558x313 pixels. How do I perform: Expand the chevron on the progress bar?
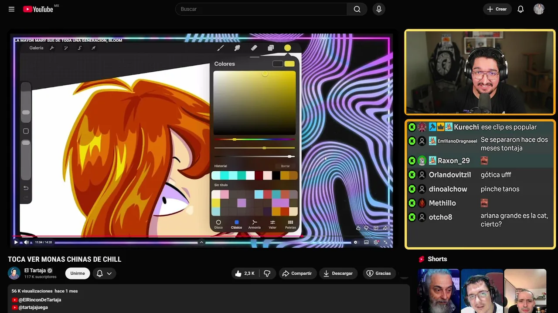[201, 242]
